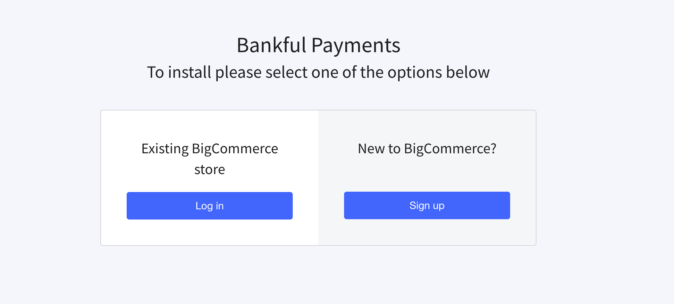Click the word "store" above Log in
Image resolution: width=674 pixels, height=304 pixels.
[210, 170]
